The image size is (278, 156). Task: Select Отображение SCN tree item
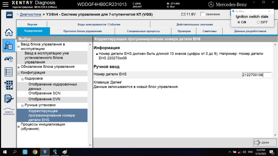(x=52, y=93)
